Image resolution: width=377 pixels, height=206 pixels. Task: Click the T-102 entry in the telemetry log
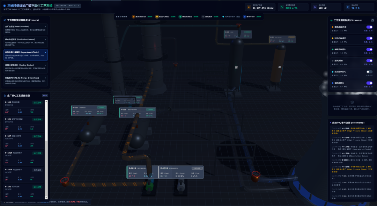352,177
